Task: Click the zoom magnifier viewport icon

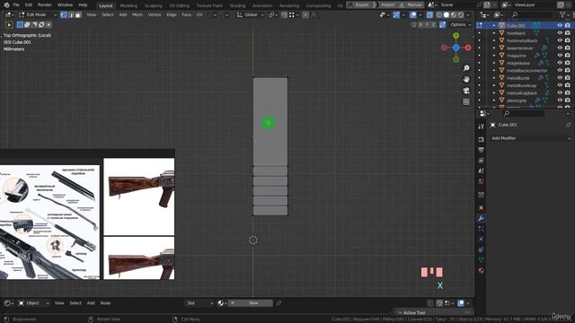Action: [466, 68]
